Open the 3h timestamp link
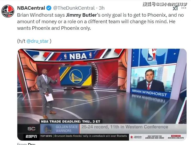Screen dimensions: 191x145 pyautogui.click(x=102, y=8)
